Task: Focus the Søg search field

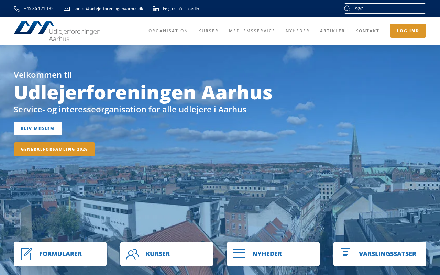Action: [385, 9]
